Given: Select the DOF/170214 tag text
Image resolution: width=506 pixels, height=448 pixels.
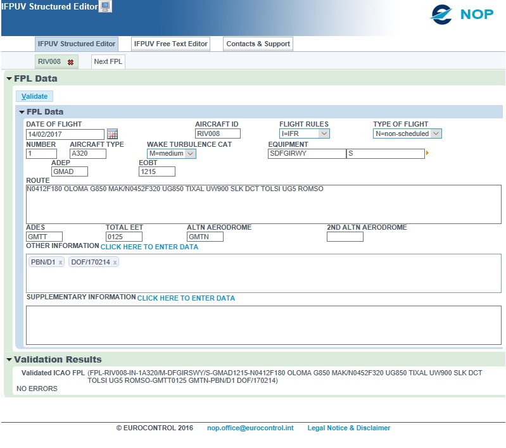Looking at the screenshot, I should 91,262.
